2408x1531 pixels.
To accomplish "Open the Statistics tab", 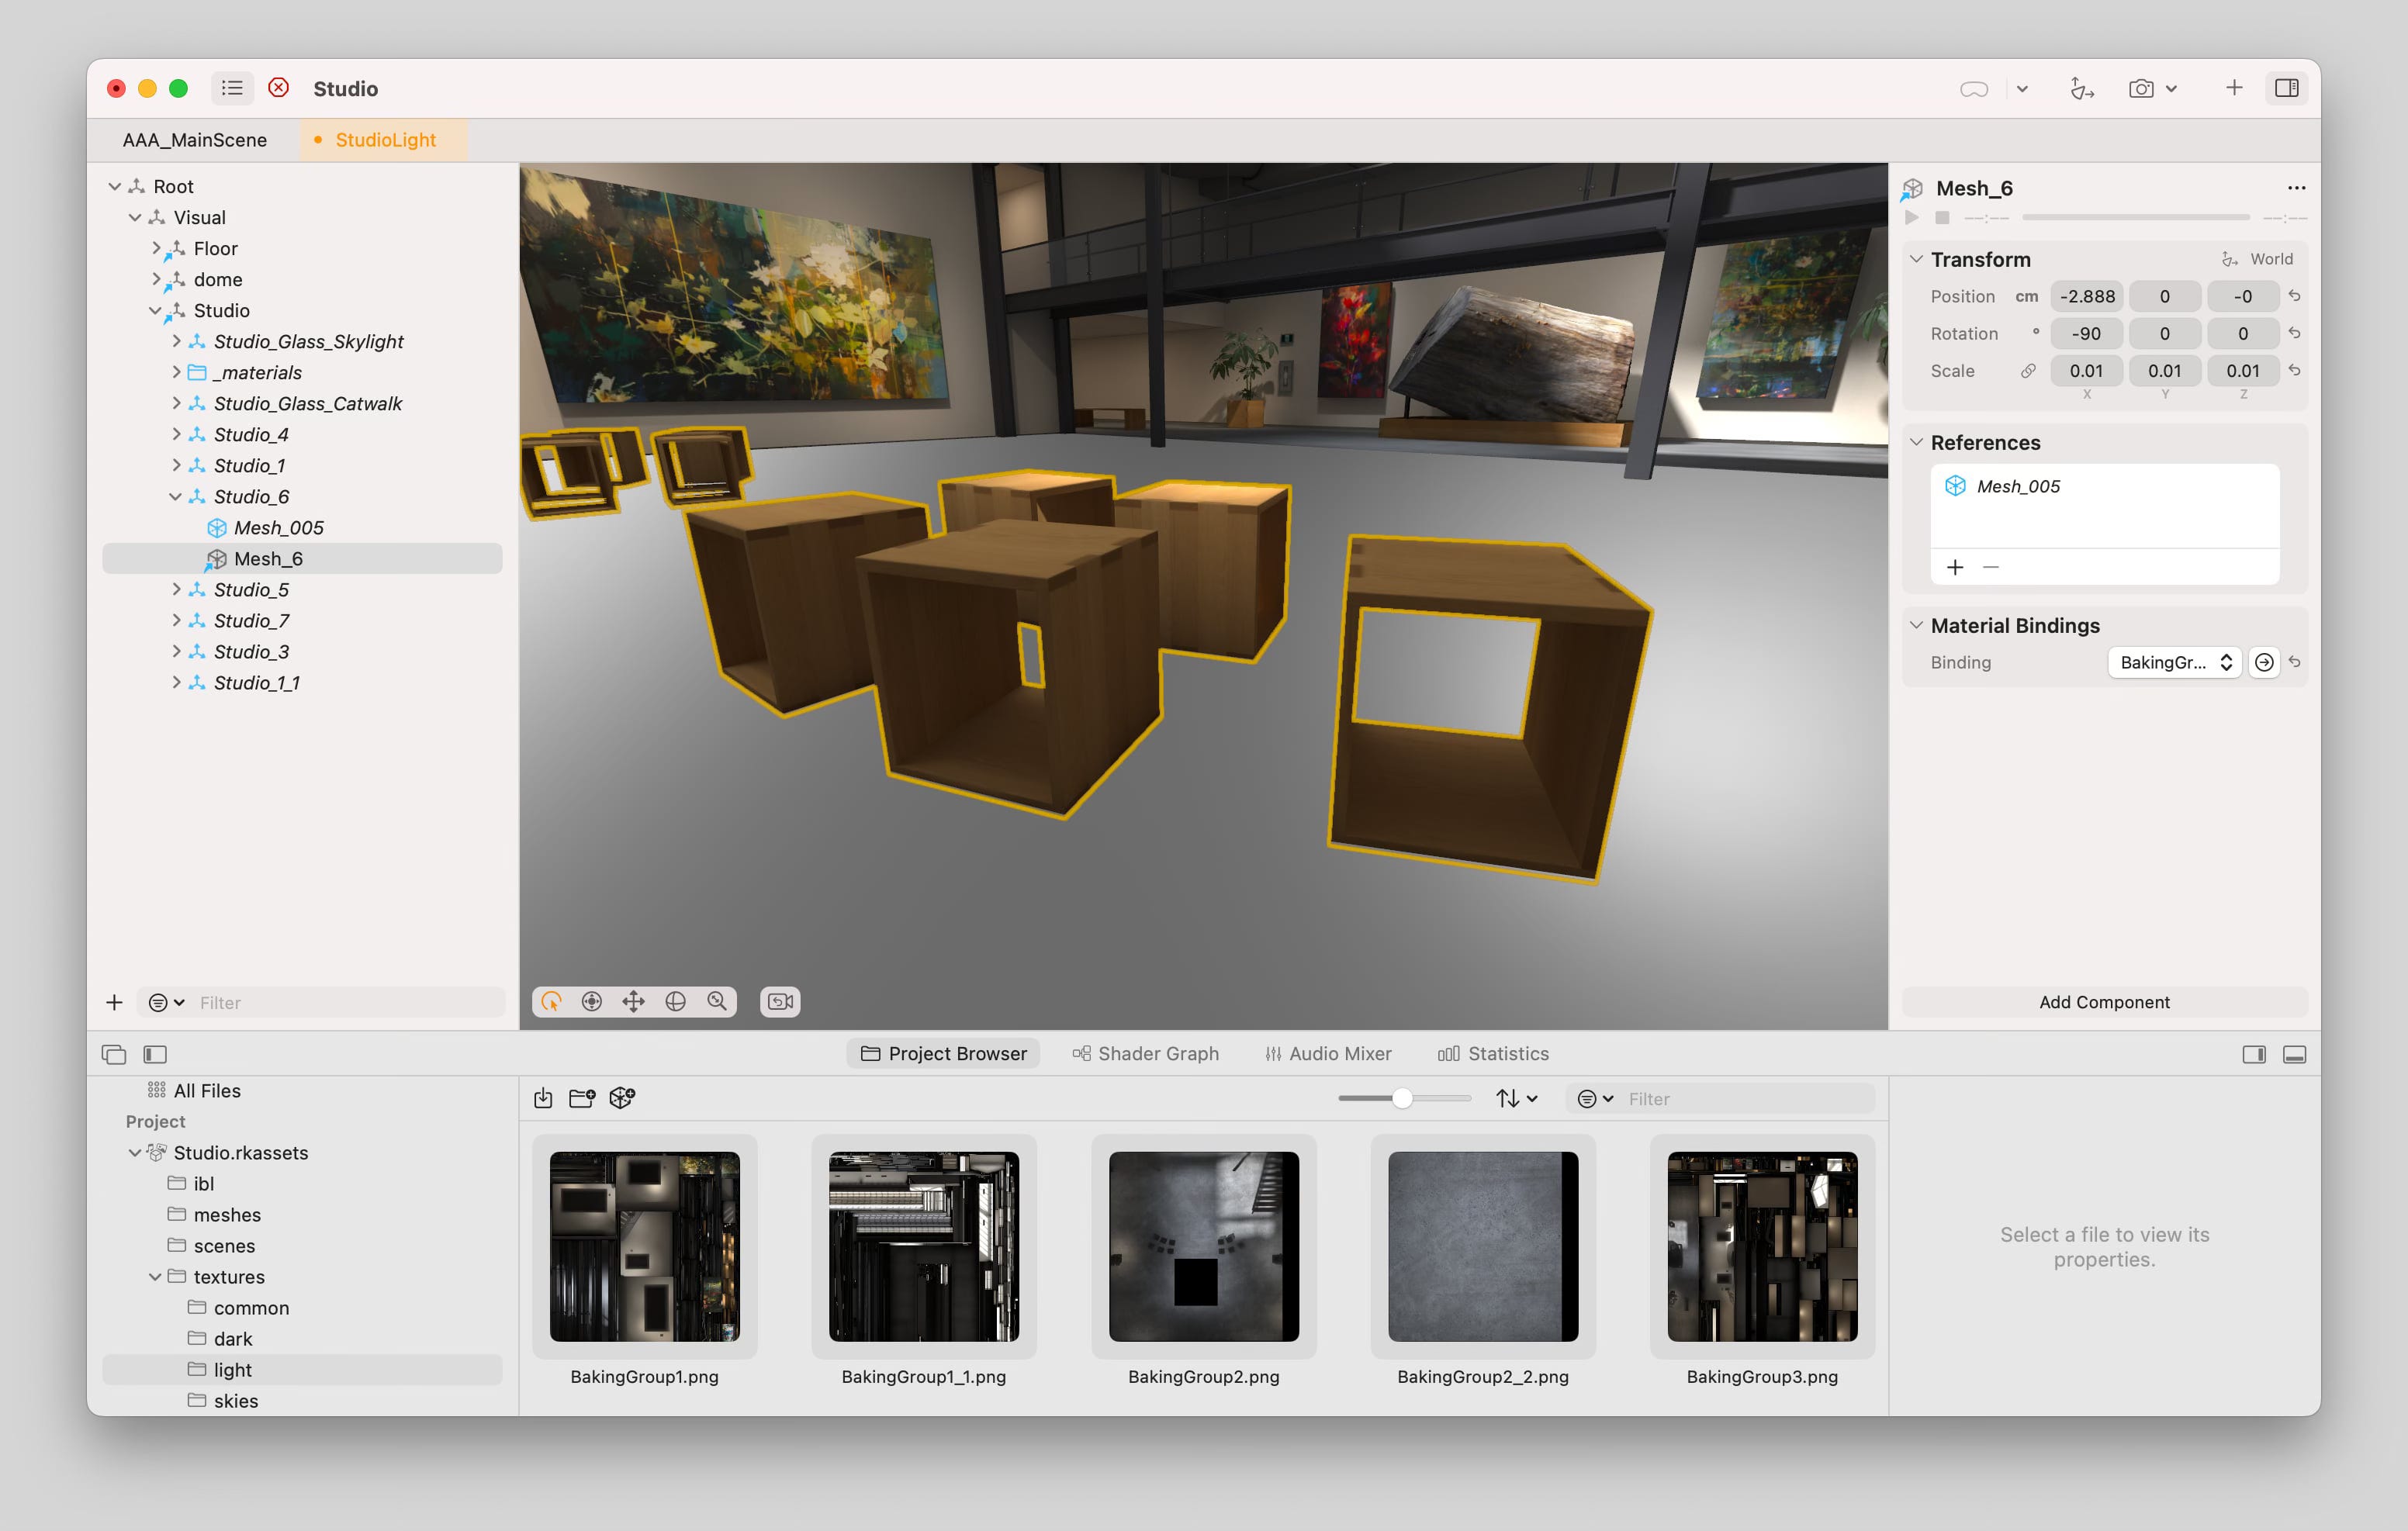I will pos(1493,1053).
